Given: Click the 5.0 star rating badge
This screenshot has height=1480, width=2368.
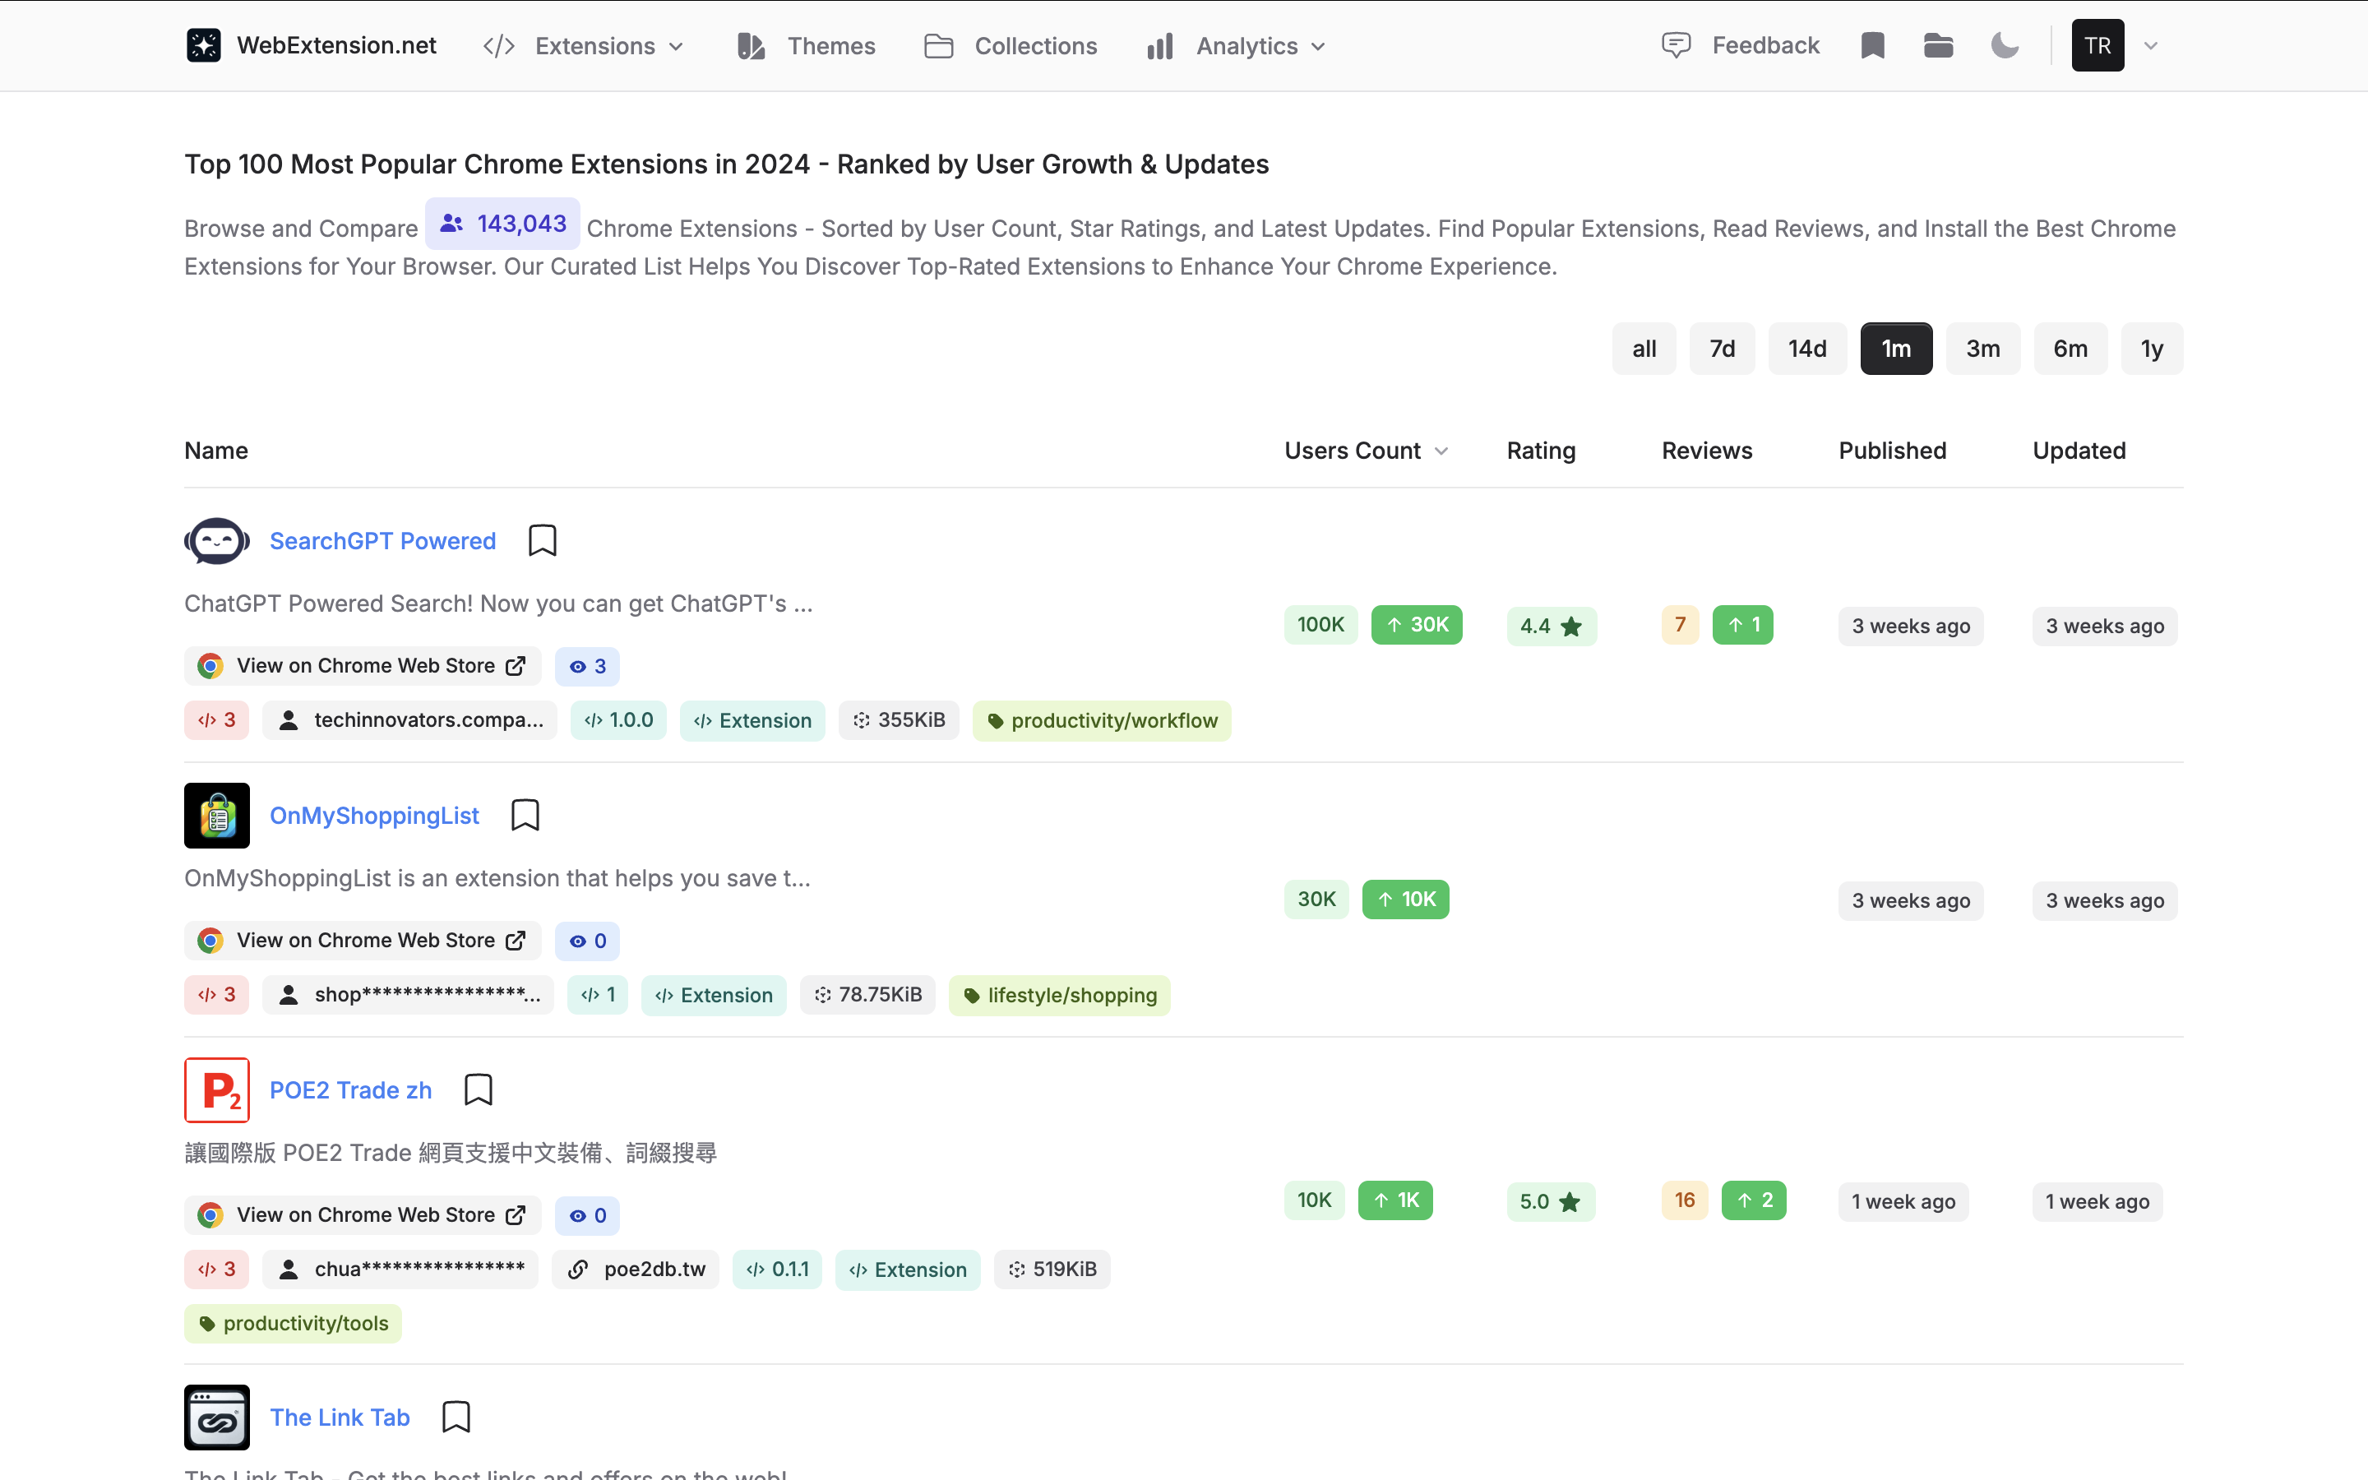Looking at the screenshot, I should (x=1551, y=1201).
